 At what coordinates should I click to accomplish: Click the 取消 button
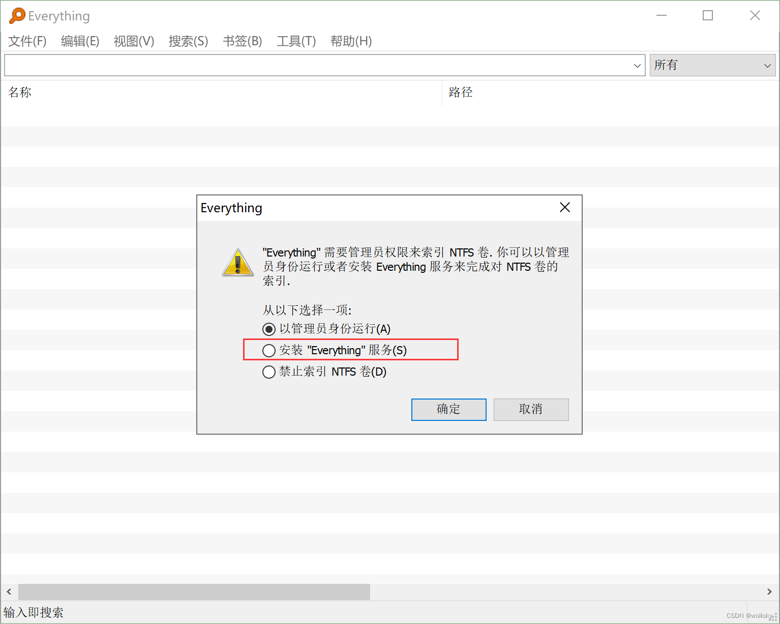coord(531,409)
